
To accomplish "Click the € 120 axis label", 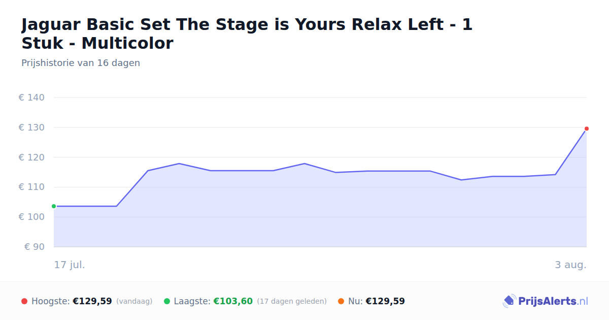I will coord(31,157).
